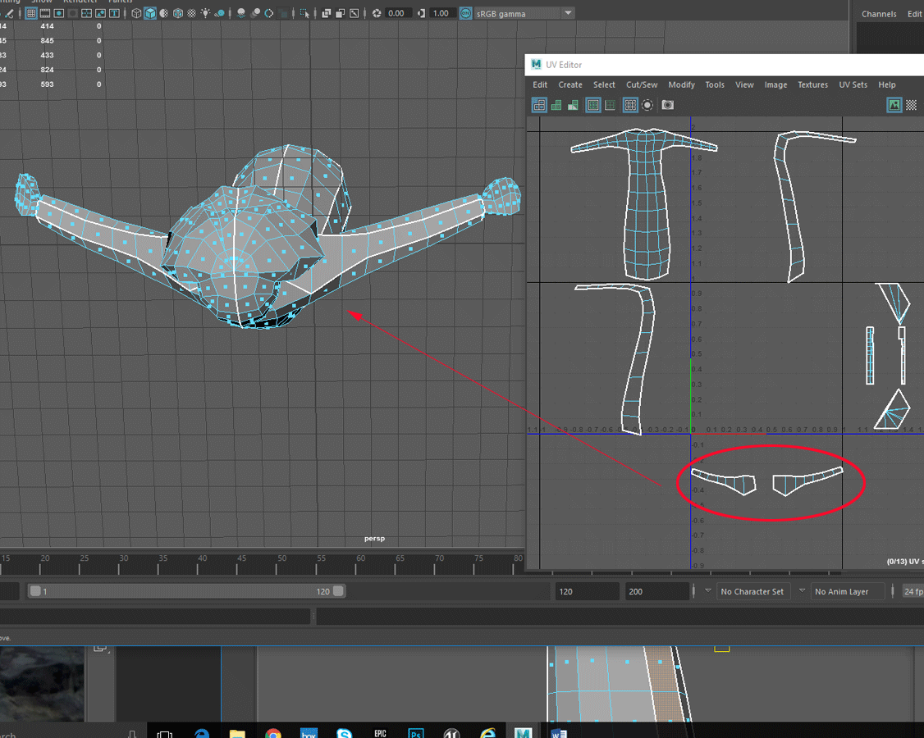Click the safe title T icon
The height and width of the screenshot is (738, 924).
click(114, 13)
